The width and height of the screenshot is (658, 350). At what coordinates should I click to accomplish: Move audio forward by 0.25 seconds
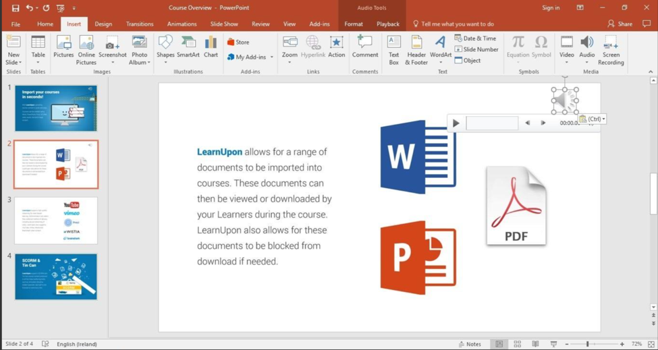tap(543, 123)
